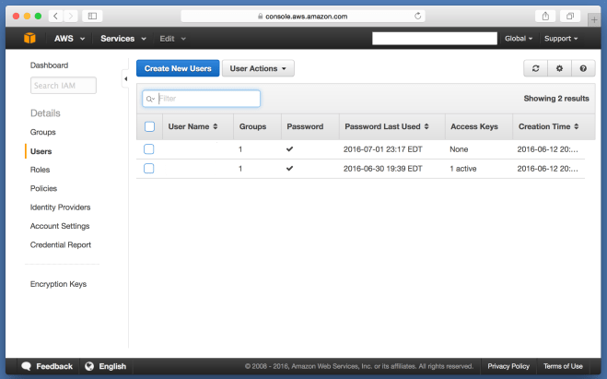Open table settings gear icon
The width and height of the screenshot is (607, 379).
(559, 69)
